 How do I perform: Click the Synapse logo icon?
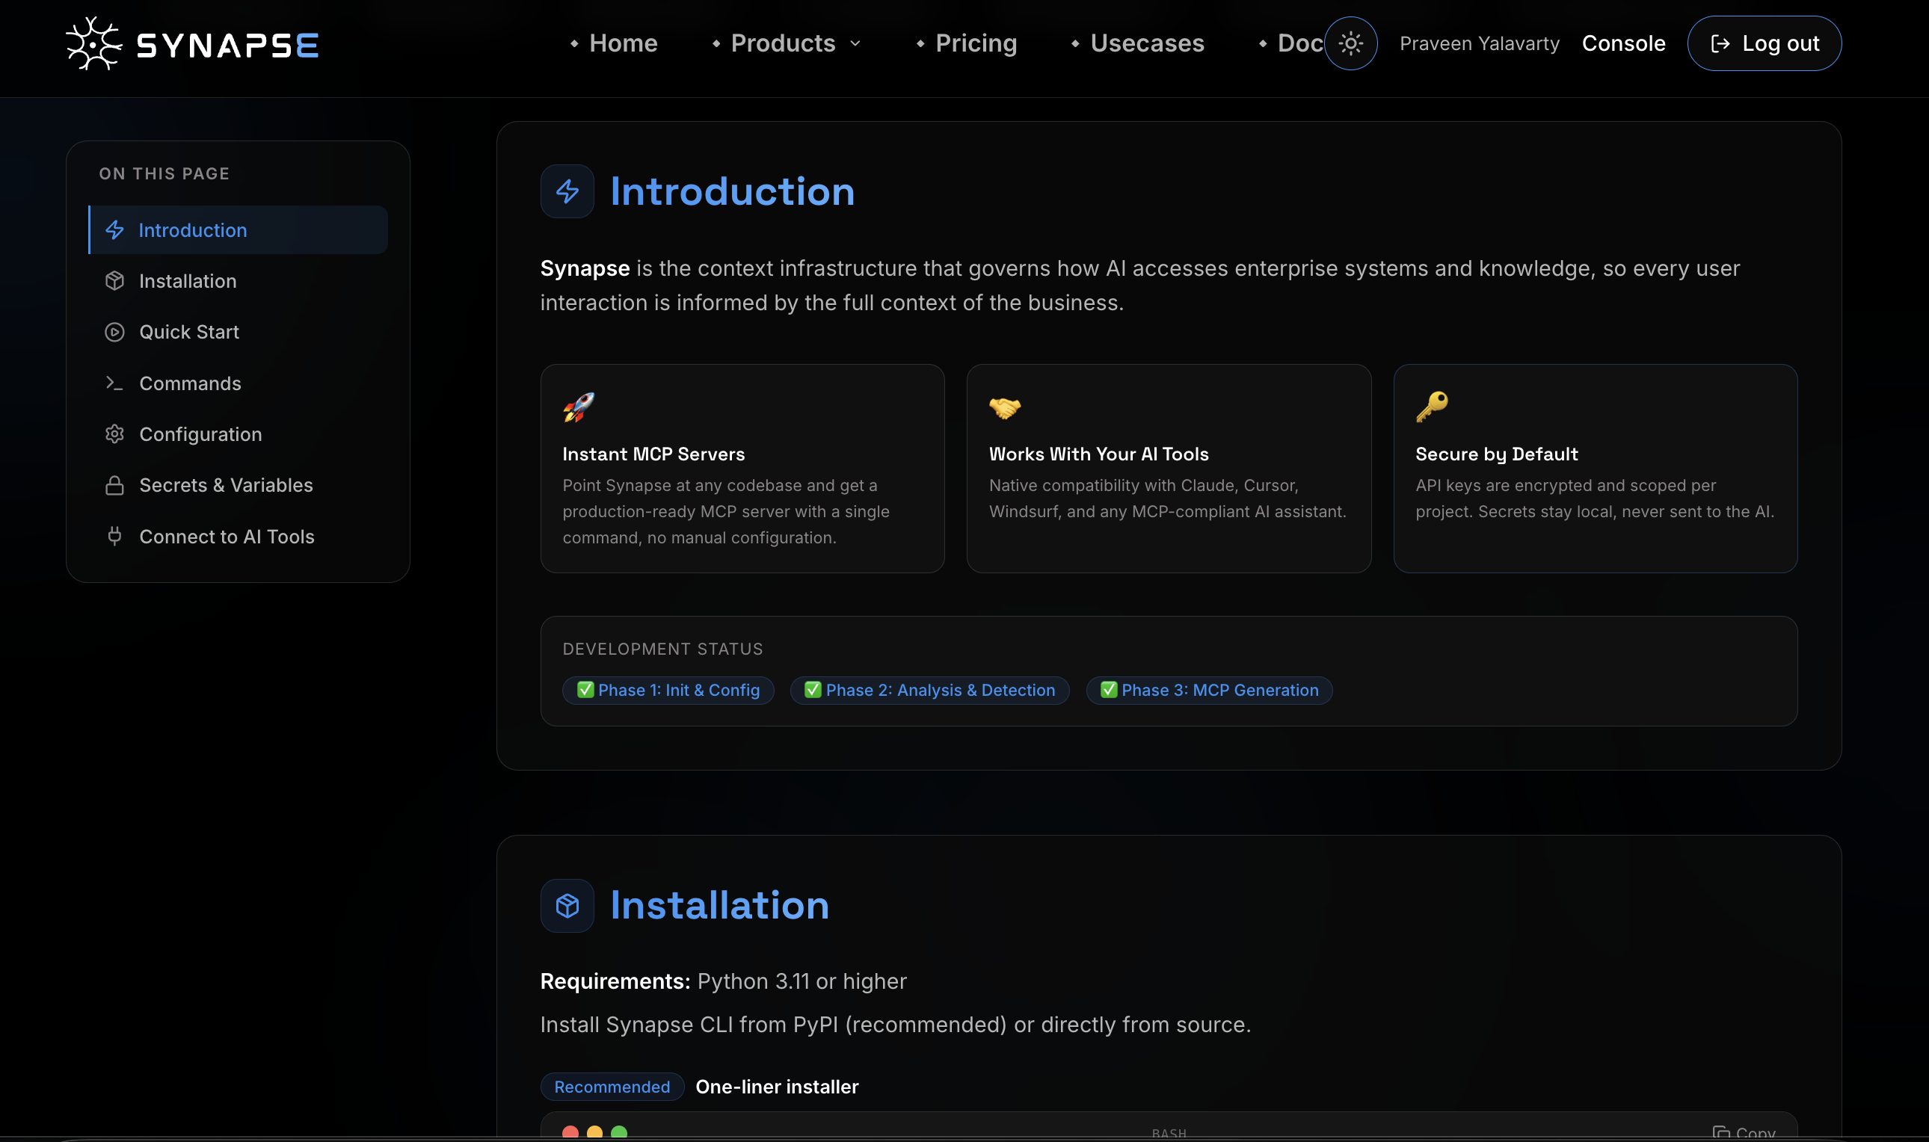coord(94,44)
